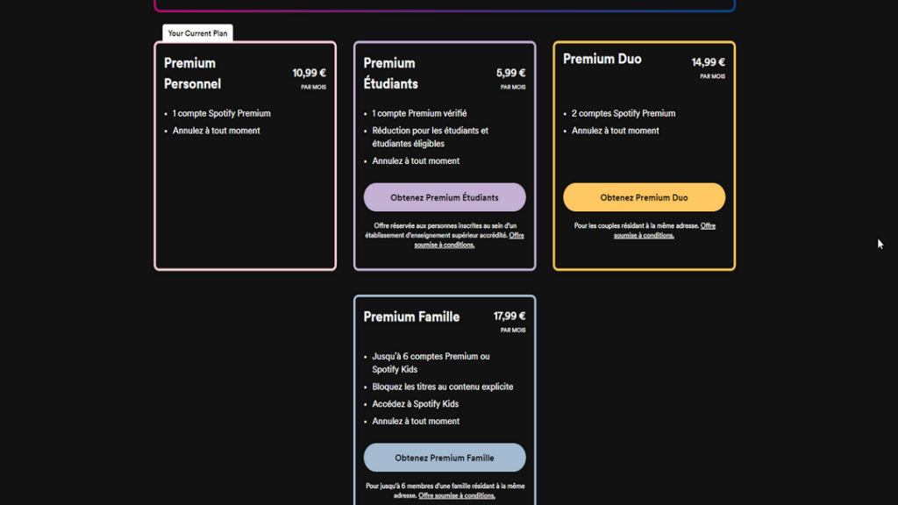The height and width of the screenshot is (505, 898).
Task: Open Famille 'Offre soumise à conditions' link
Action: point(456,496)
